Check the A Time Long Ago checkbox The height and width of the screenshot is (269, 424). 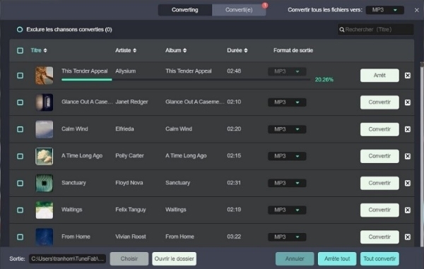20,156
